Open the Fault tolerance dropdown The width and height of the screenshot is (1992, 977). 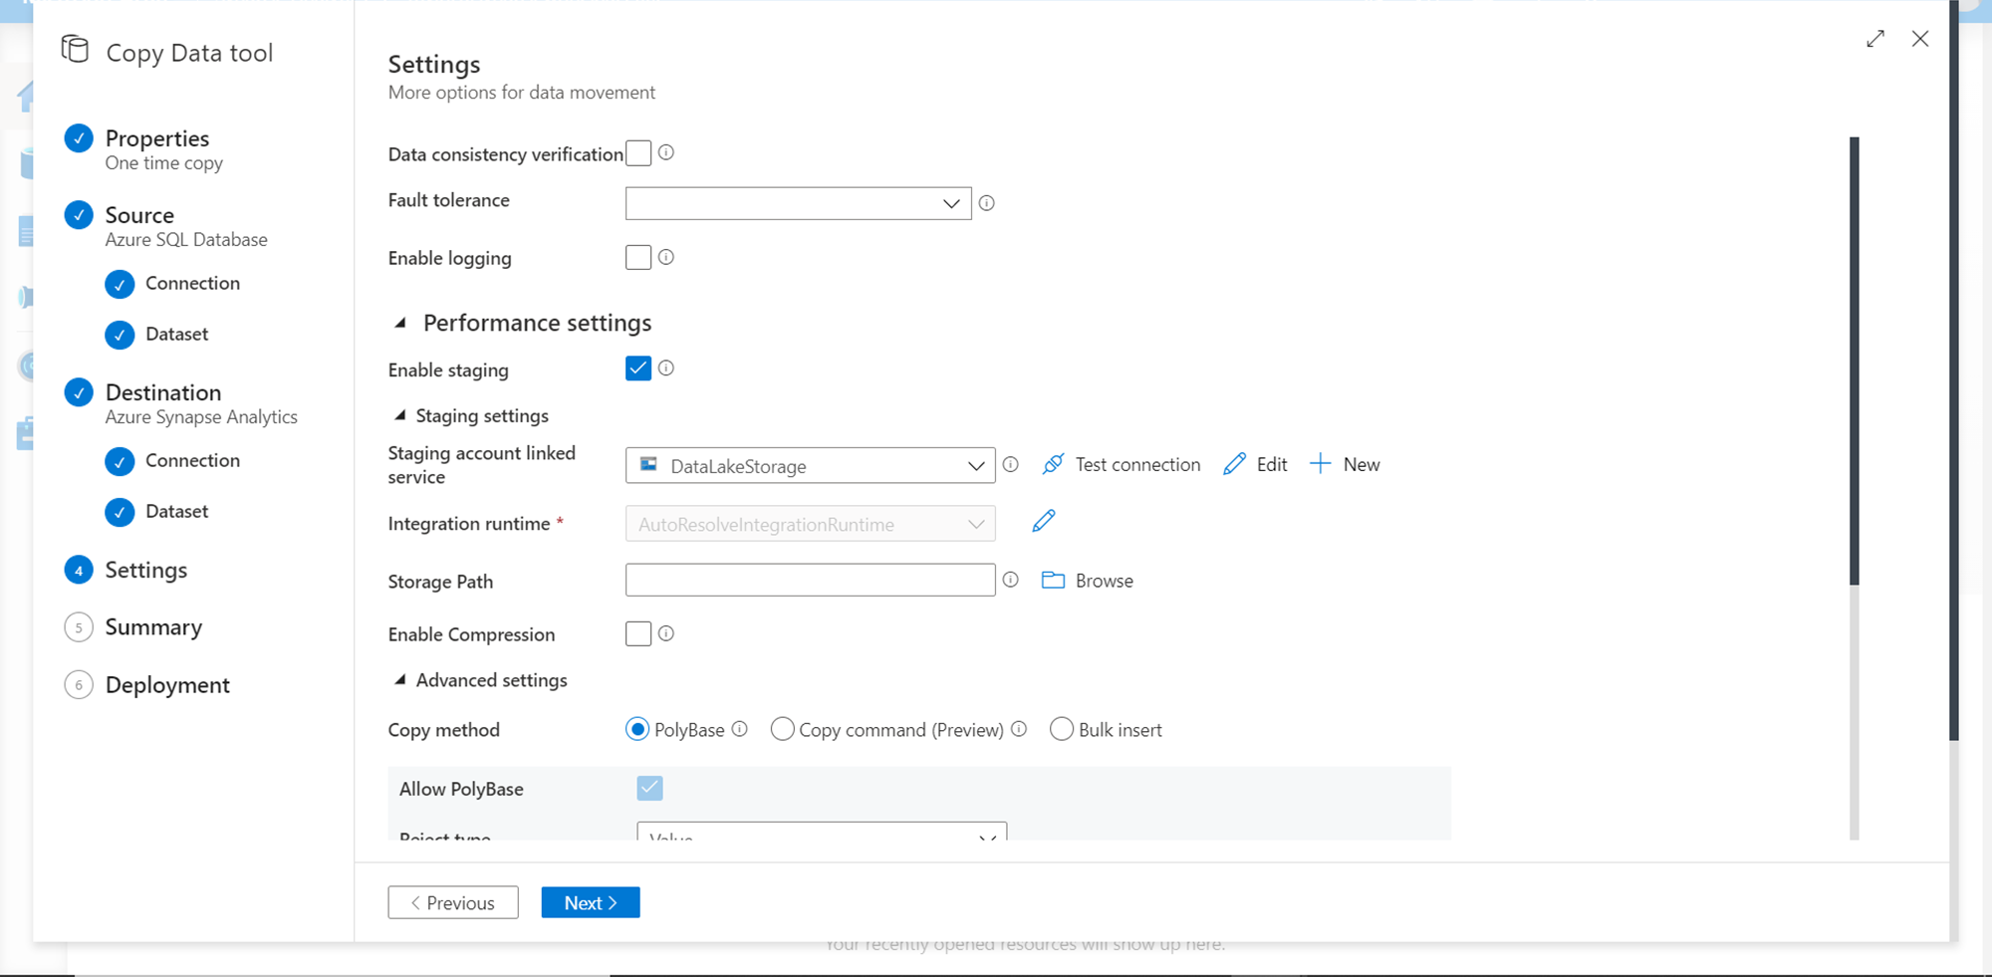pyautogui.click(x=798, y=203)
